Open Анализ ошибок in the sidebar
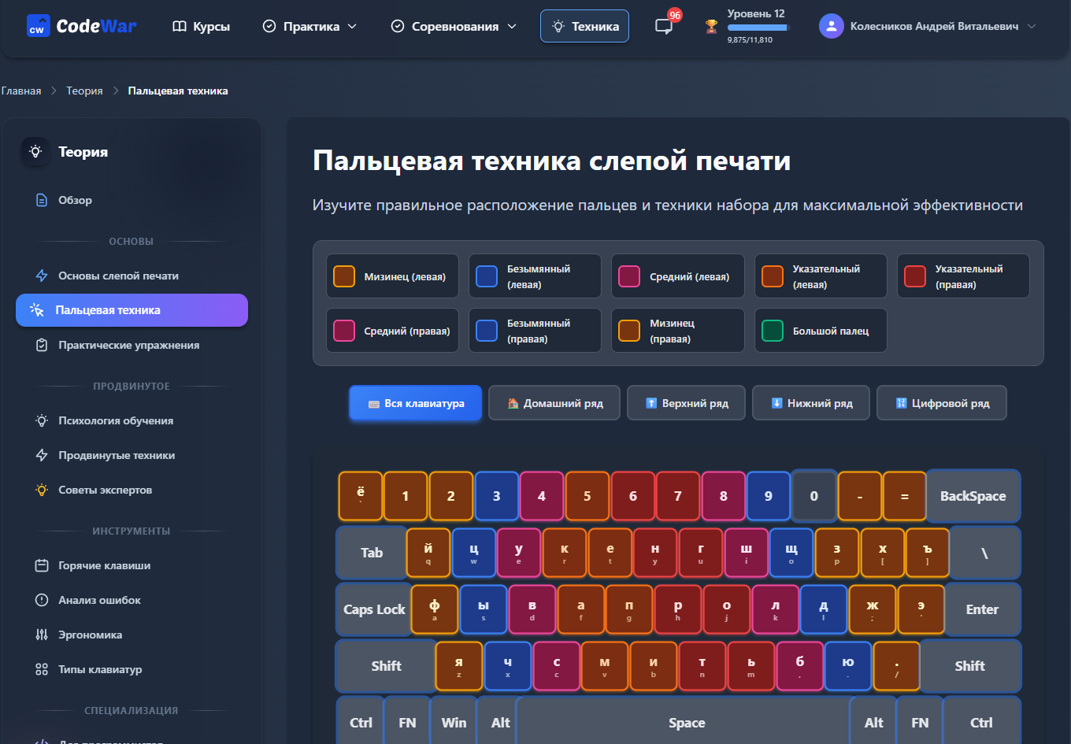This screenshot has height=744, width=1071. pos(99,600)
